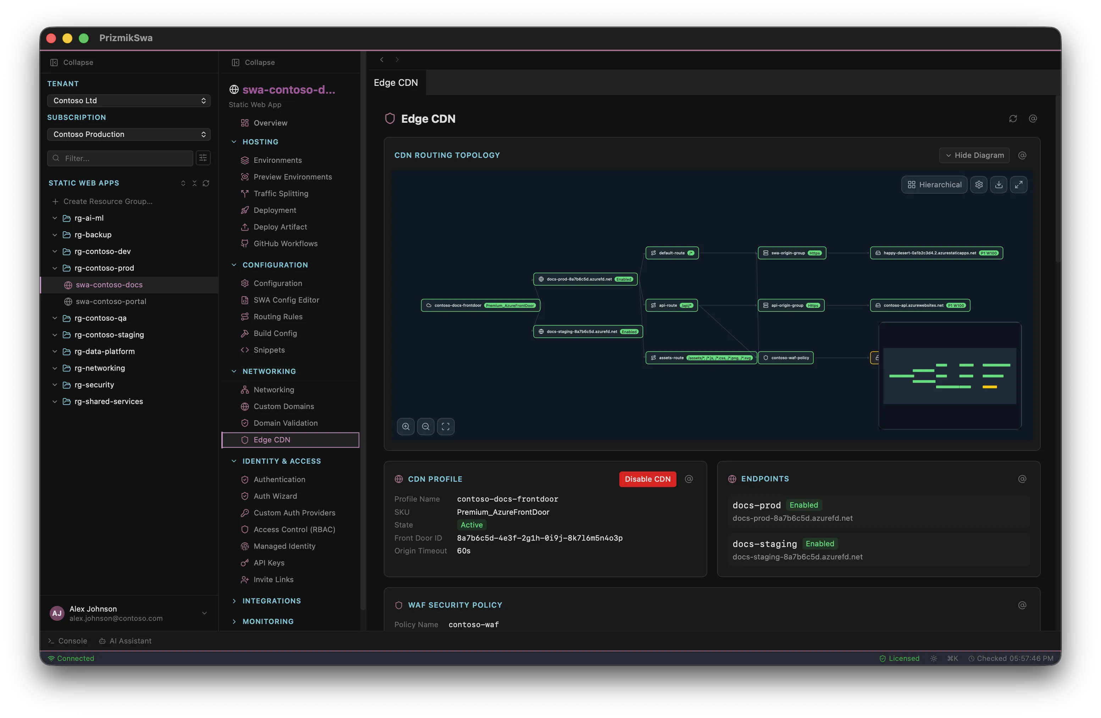1101x718 pixels.
Task: Select the Traffic Splitting tool
Action: (280, 193)
